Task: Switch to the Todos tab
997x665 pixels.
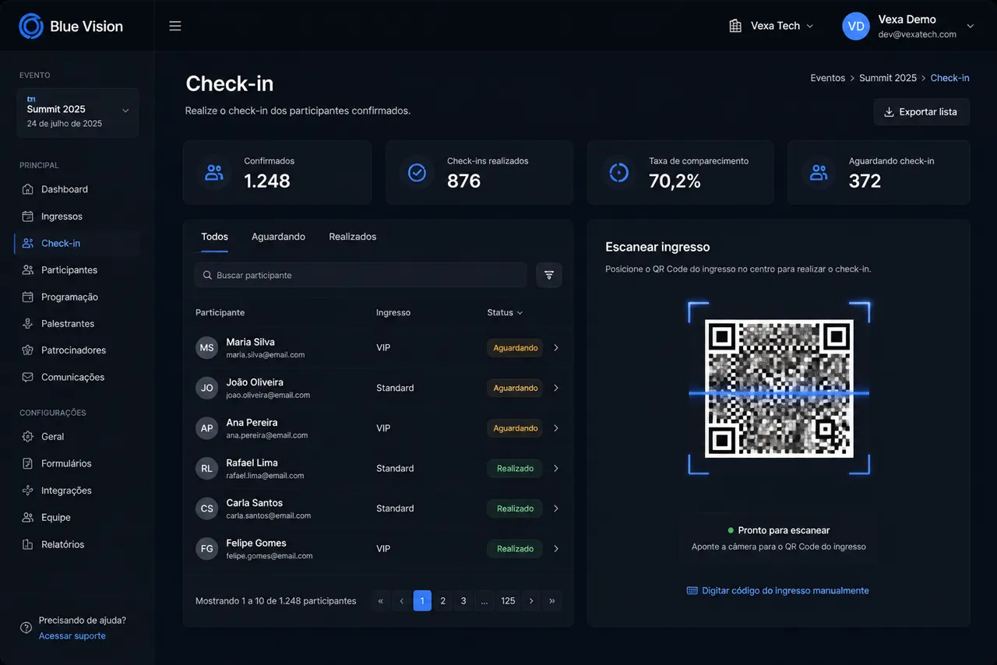Action: tap(215, 237)
